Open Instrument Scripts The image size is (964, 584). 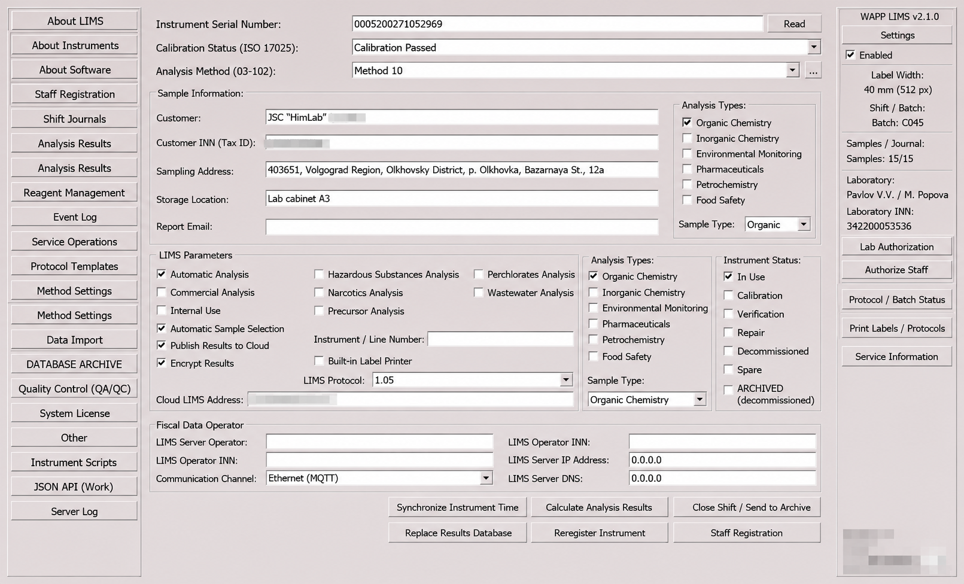click(x=75, y=463)
